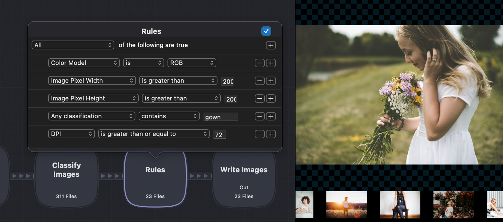Image resolution: width=503 pixels, height=222 pixels.
Task: Open the 'is greater than or equal to' dropdown
Action: click(154, 134)
